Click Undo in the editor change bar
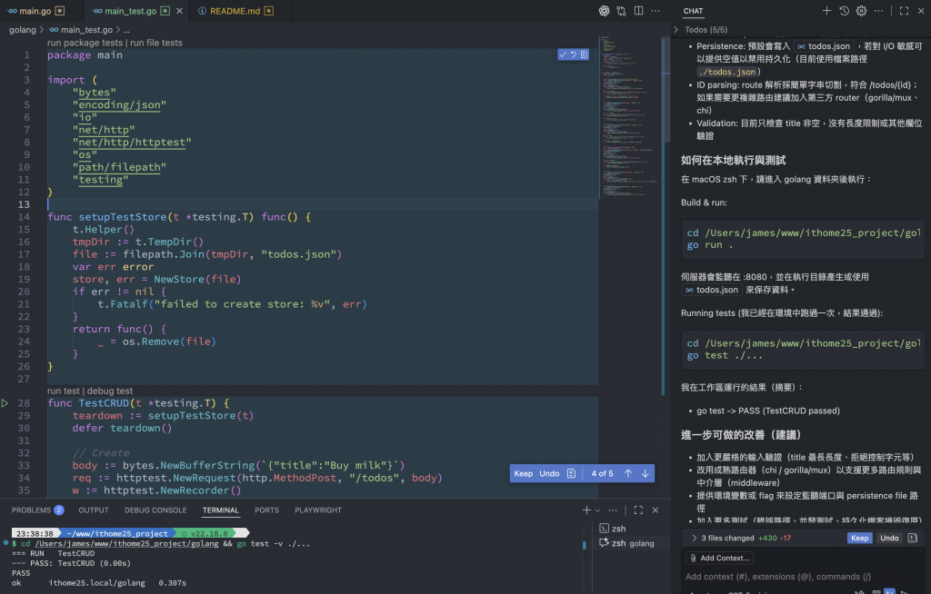Image resolution: width=931 pixels, height=594 pixels. point(549,473)
